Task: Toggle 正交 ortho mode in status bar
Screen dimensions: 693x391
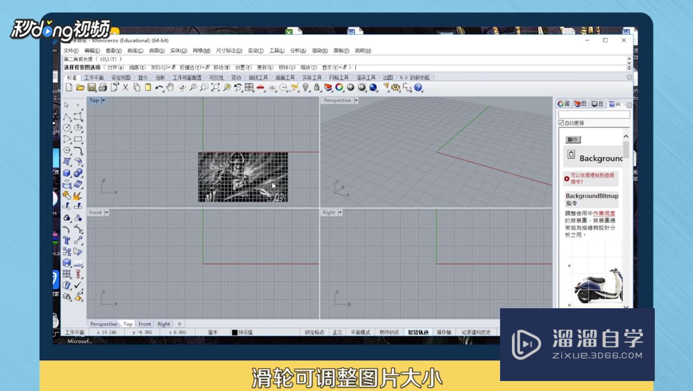Action: [x=337, y=332]
